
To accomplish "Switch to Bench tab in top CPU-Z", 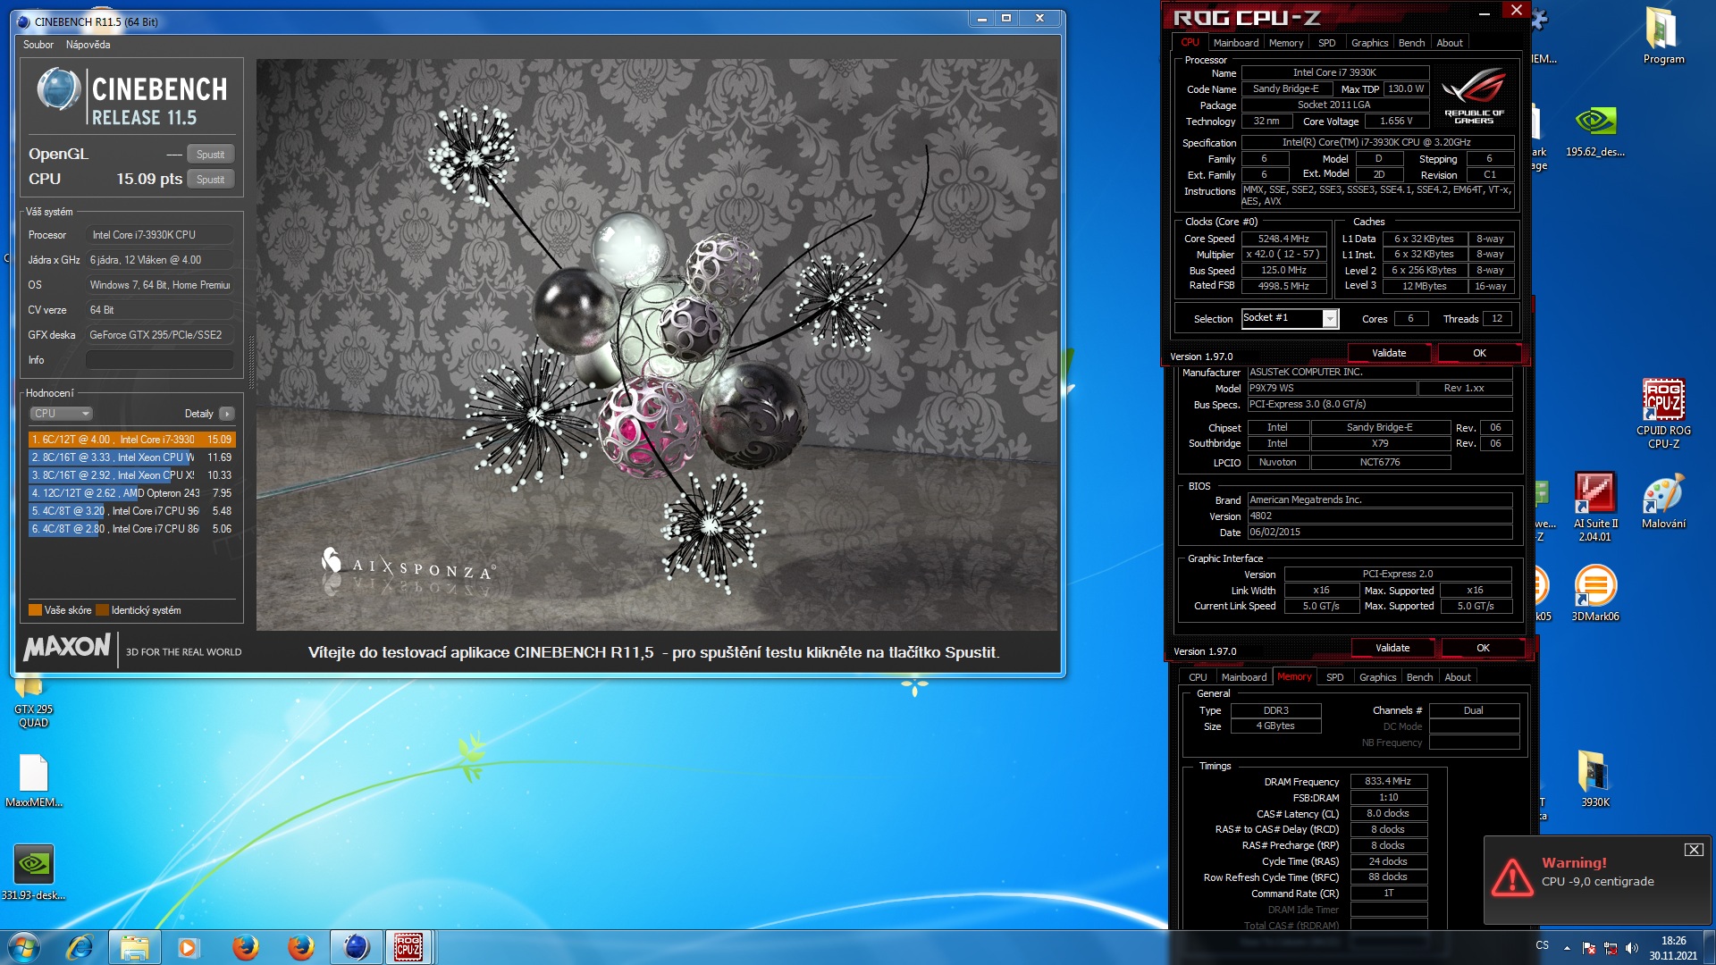I will pyautogui.click(x=1412, y=43).
